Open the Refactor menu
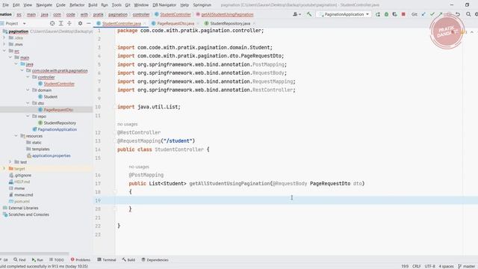 point(77,5)
